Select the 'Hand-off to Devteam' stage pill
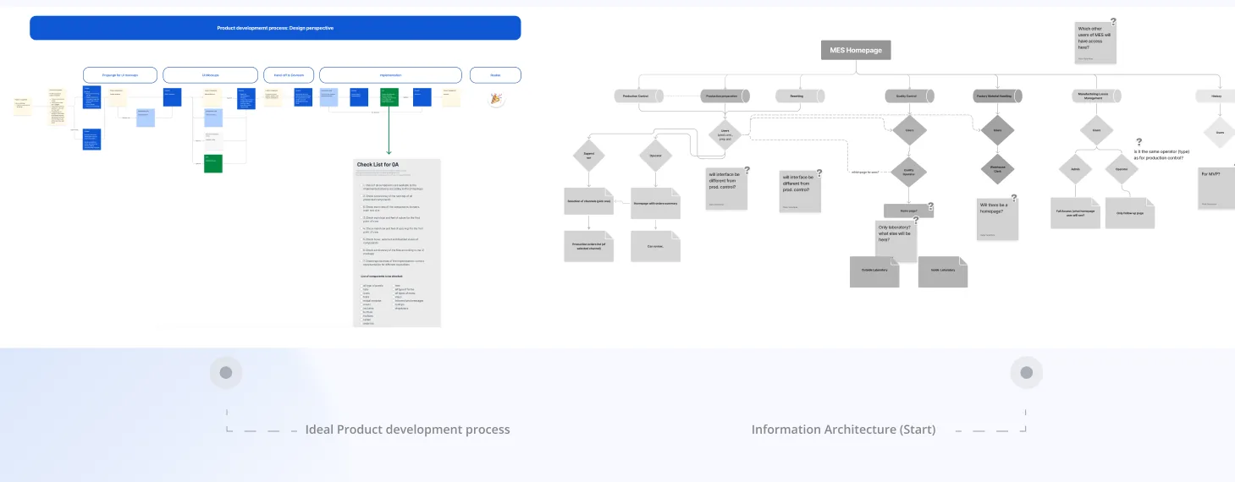 click(289, 75)
